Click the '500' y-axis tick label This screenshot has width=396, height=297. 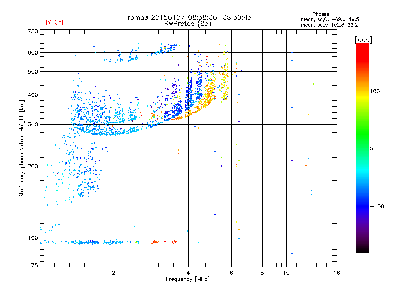click(33, 72)
